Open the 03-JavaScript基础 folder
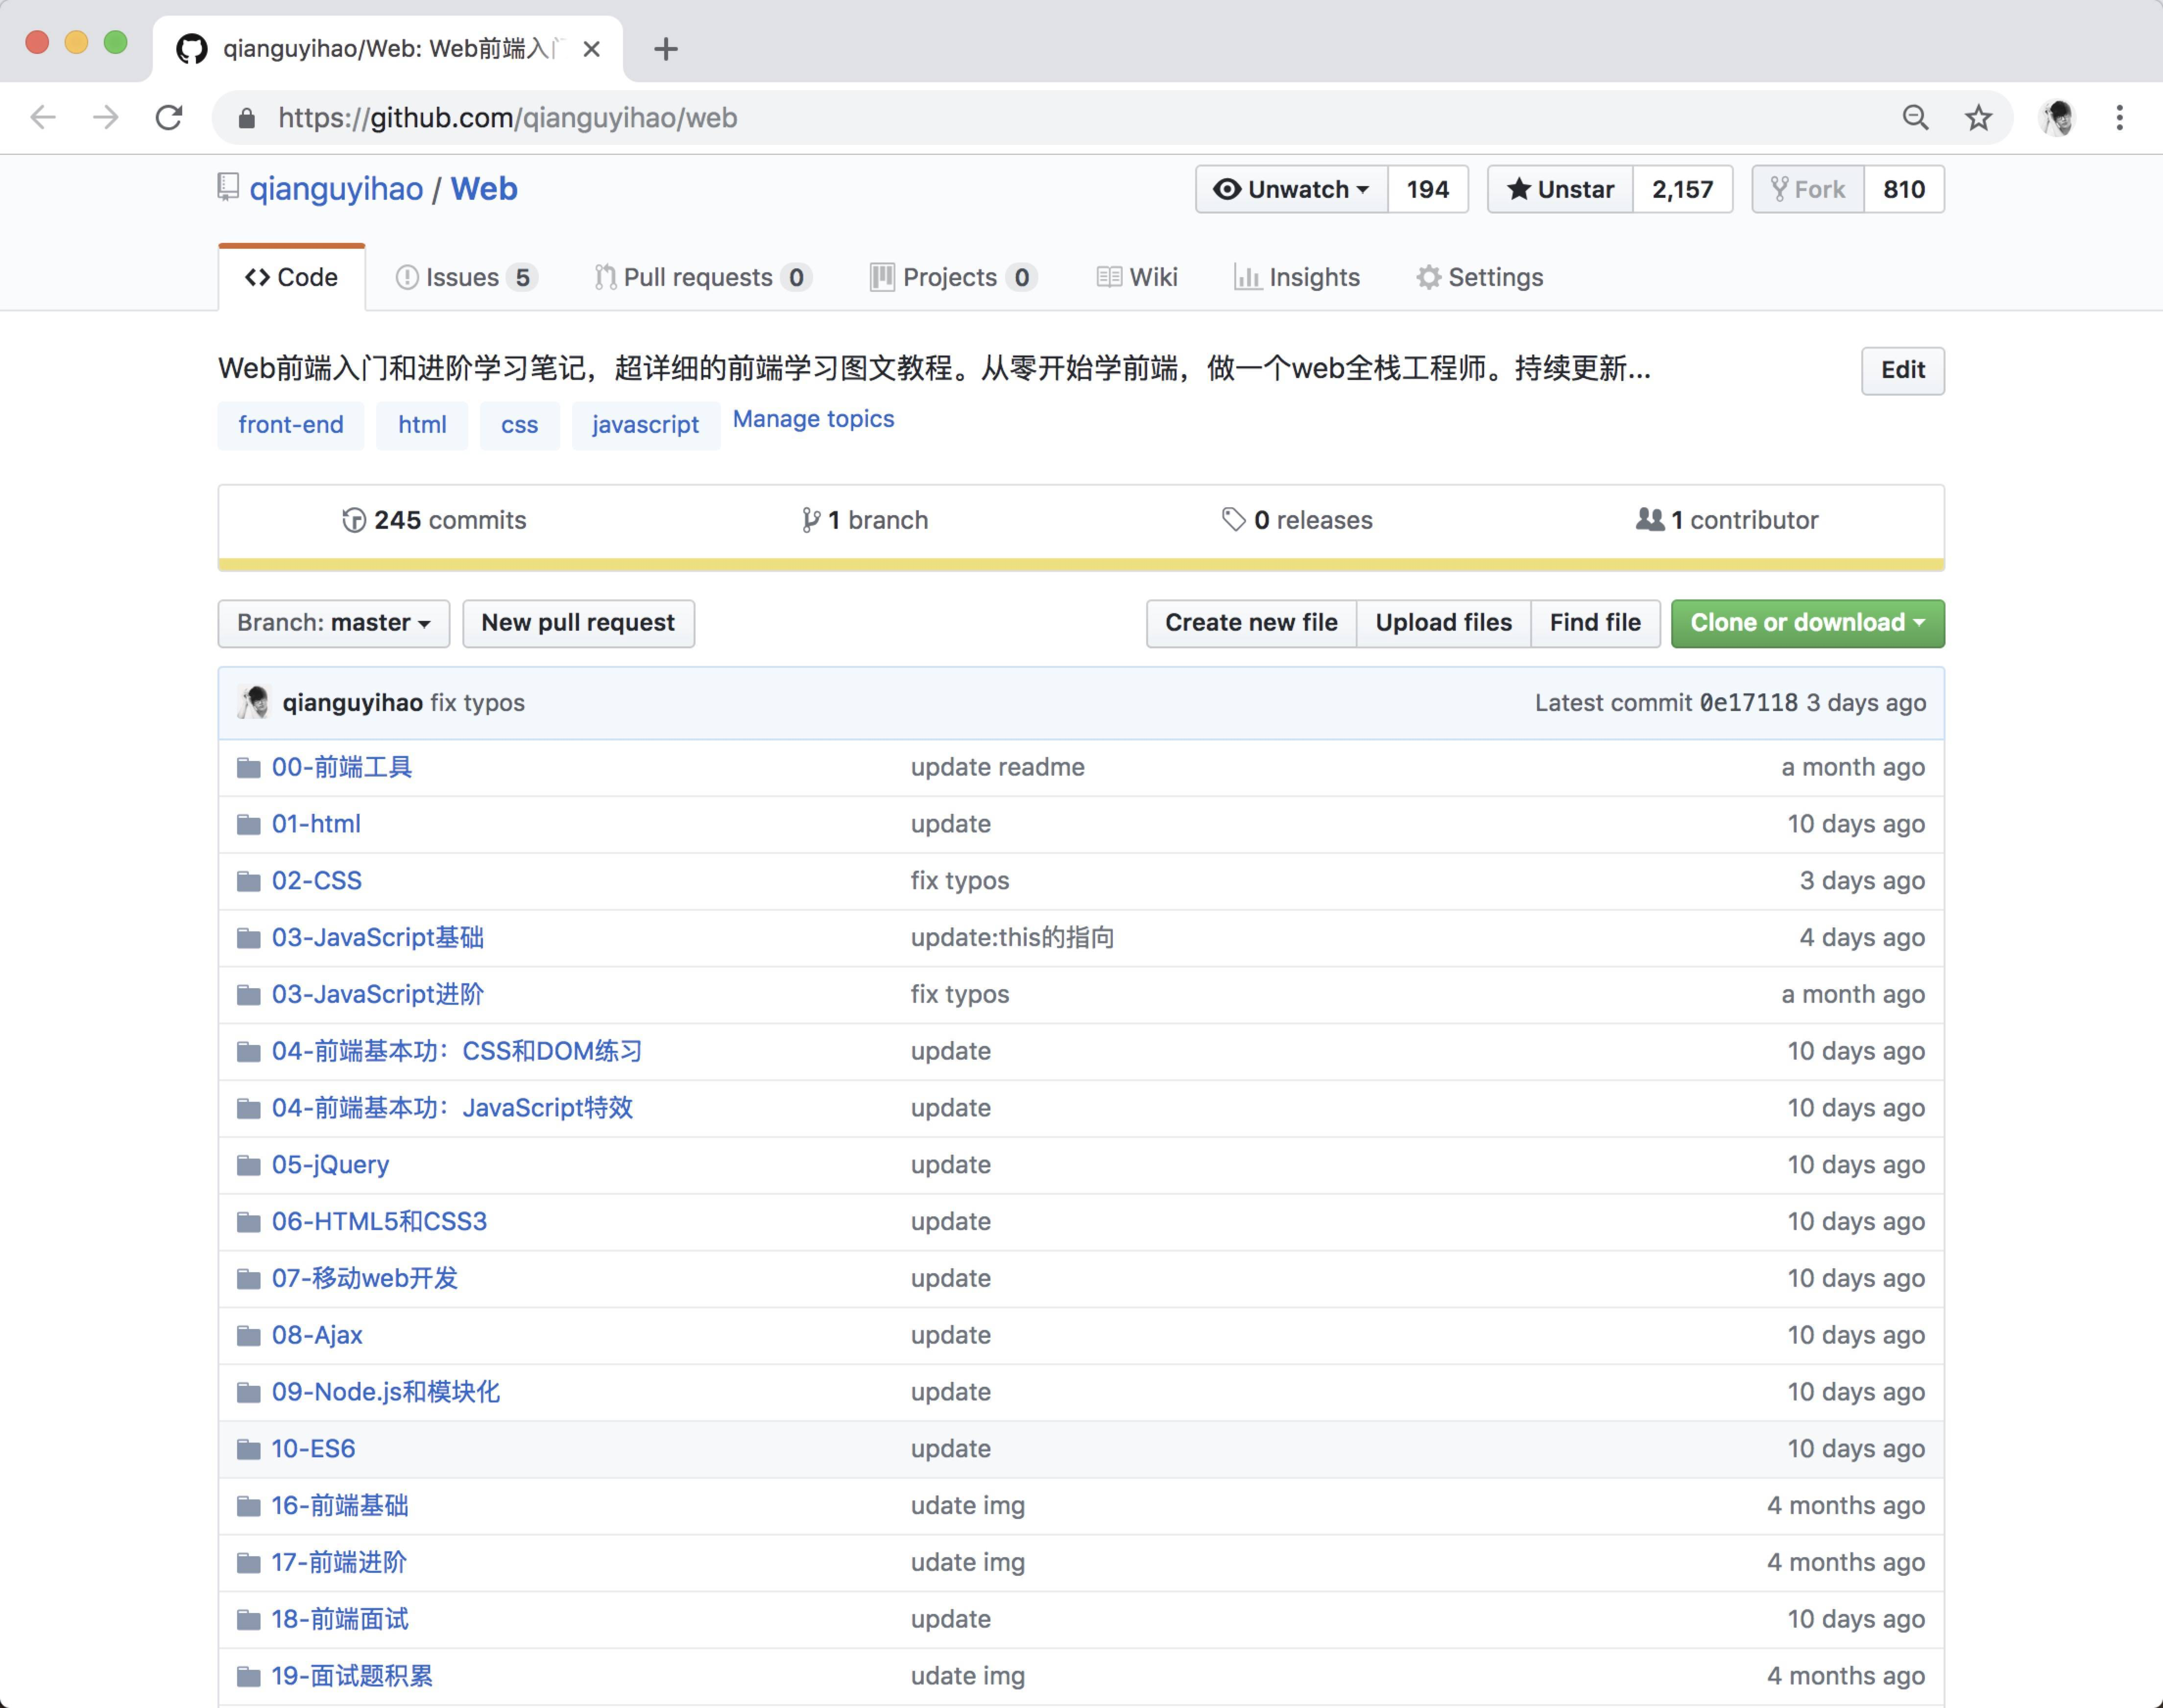Viewport: 2163px width, 1708px height. pos(378,938)
